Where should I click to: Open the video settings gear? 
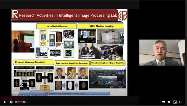pyautogui.click(x=169, y=102)
